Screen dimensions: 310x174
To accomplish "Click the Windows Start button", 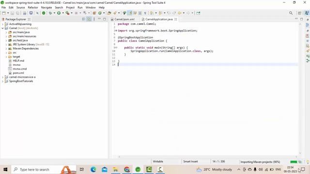I will point(5,170).
